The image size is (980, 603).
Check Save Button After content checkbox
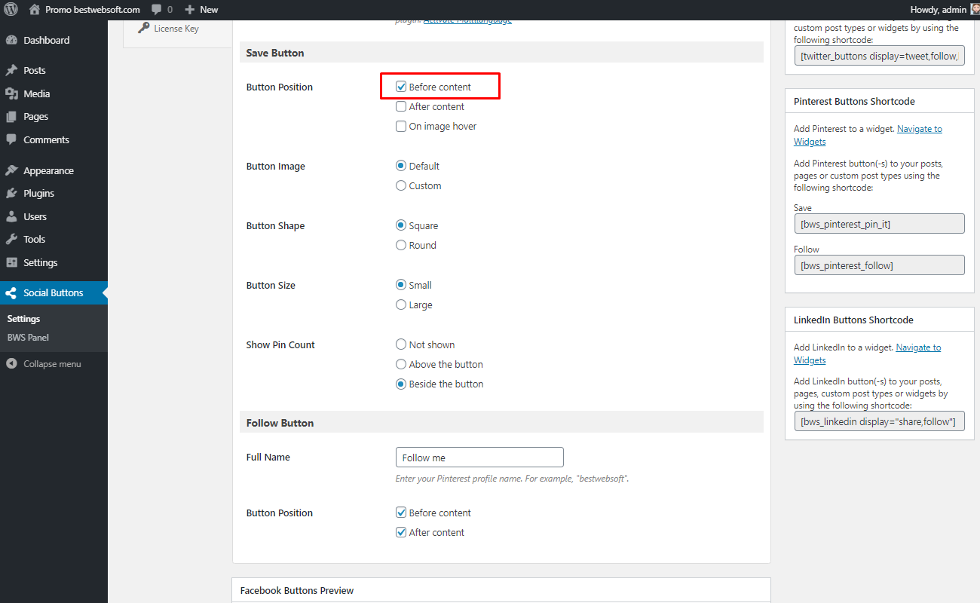coord(401,106)
